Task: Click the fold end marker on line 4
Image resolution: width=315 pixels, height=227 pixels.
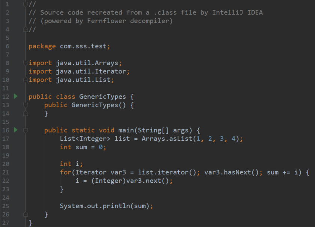Action: (x=26, y=29)
